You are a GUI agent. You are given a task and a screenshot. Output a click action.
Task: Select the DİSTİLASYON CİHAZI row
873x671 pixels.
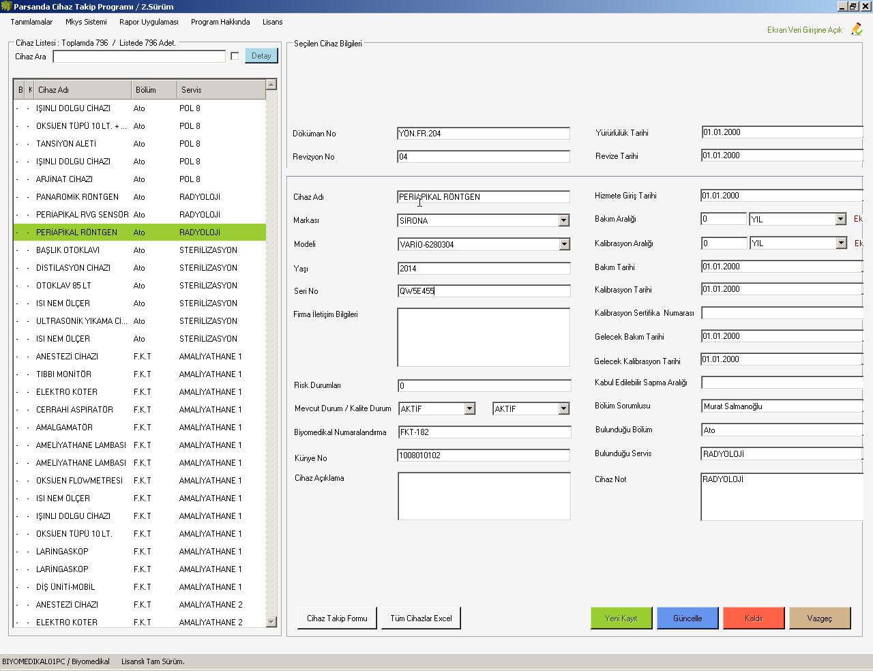tap(140, 268)
